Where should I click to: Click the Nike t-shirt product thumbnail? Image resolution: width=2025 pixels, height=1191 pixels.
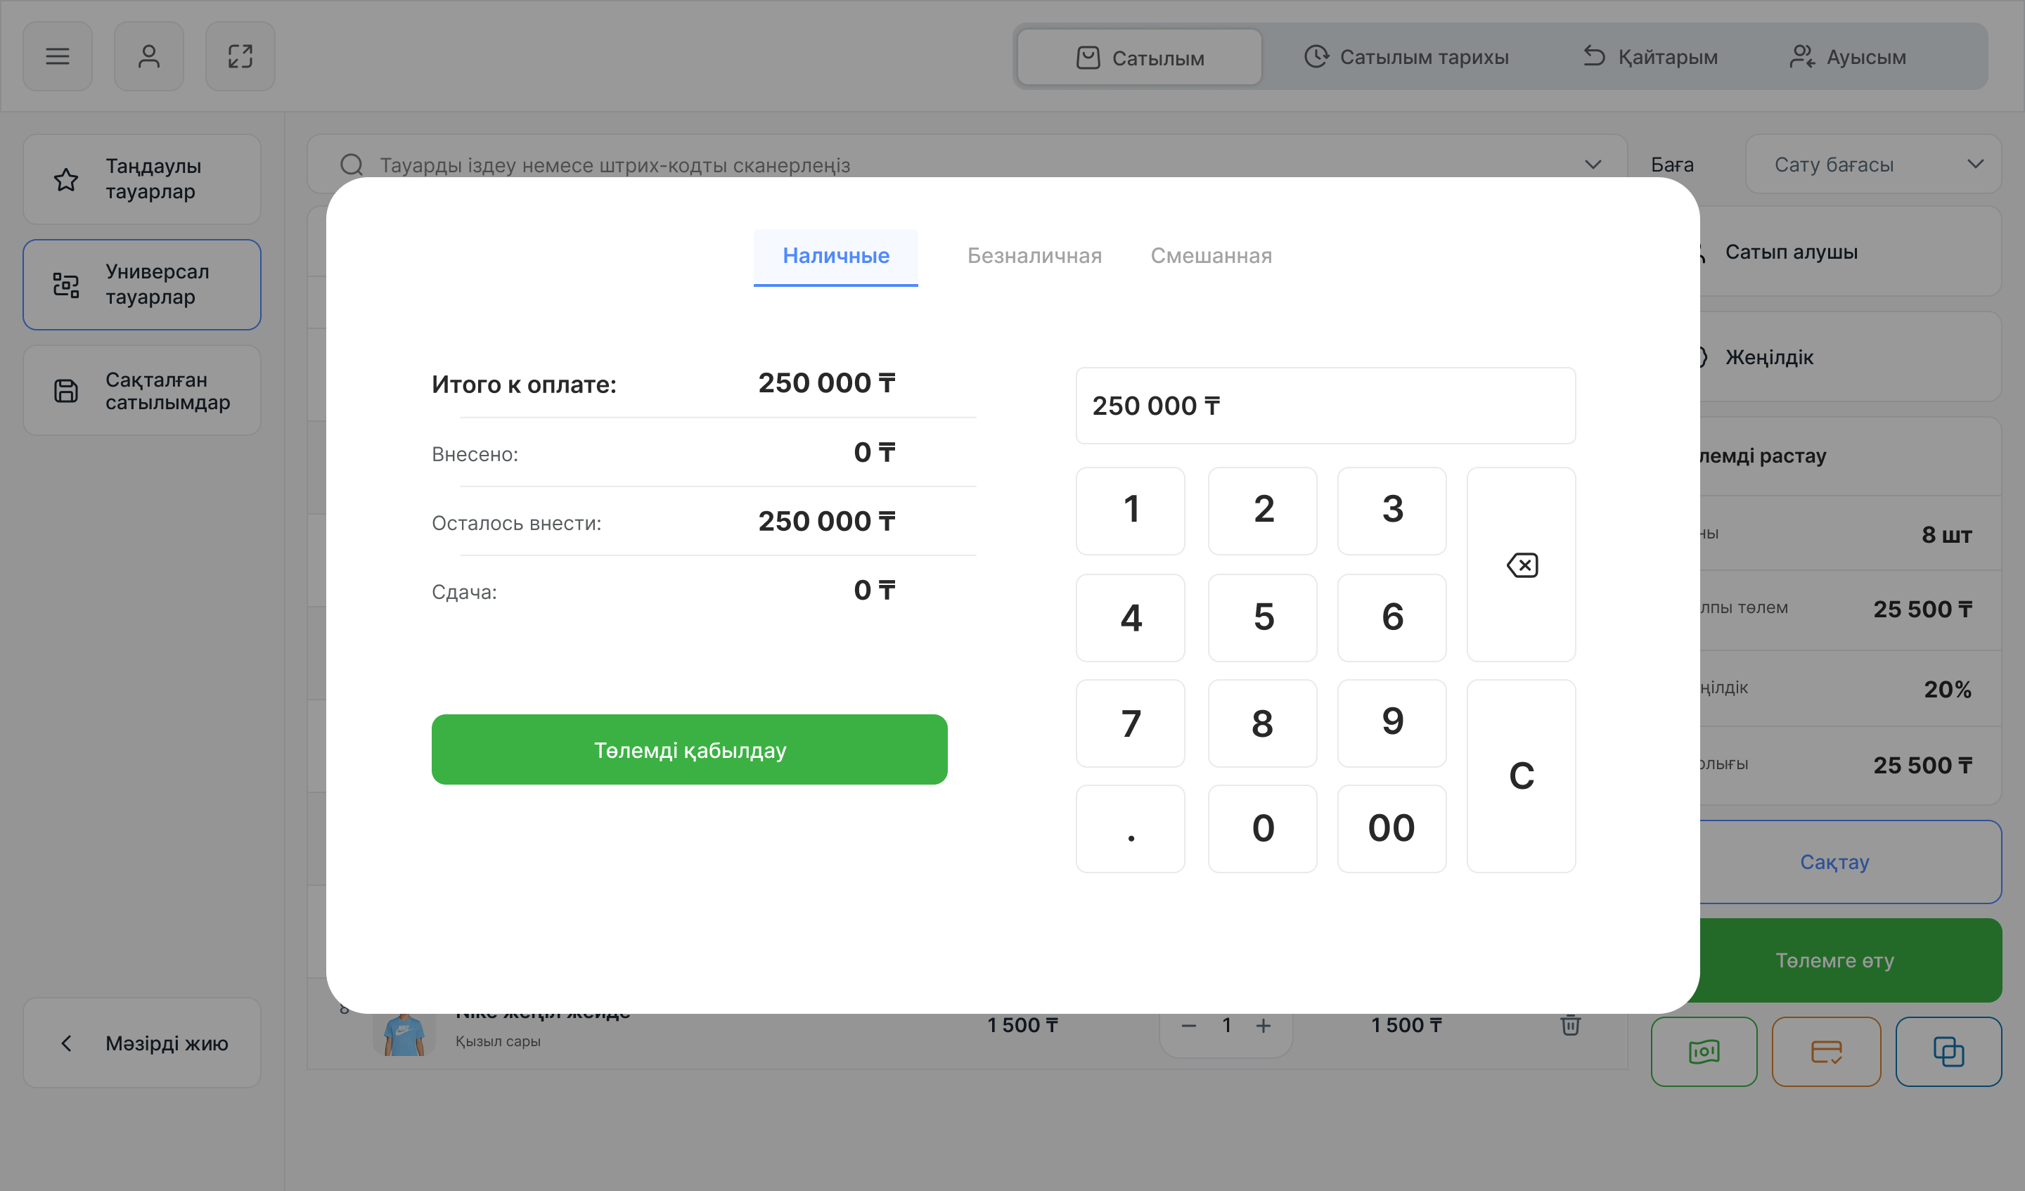[404, 1034]
